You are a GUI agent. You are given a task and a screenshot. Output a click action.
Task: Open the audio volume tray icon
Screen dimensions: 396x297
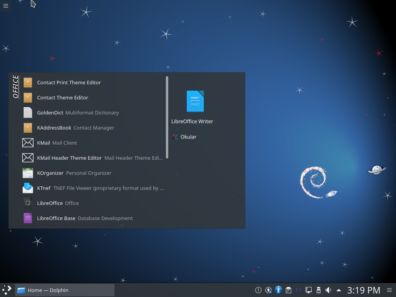[x=329, y=290]
